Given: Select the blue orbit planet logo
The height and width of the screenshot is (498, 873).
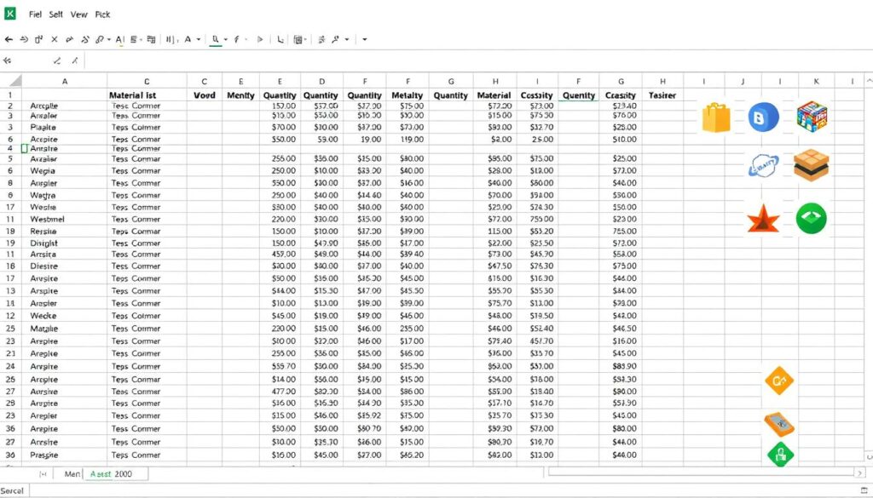Looking at the screenshot, I should pyautogui.click(x=763, y=166).
